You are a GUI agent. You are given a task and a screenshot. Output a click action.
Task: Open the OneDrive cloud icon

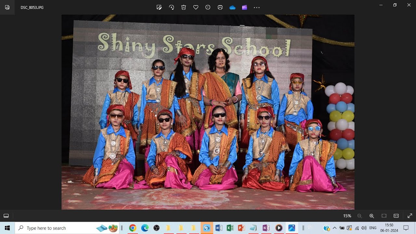pyautogui.click(x=232, y=7)
